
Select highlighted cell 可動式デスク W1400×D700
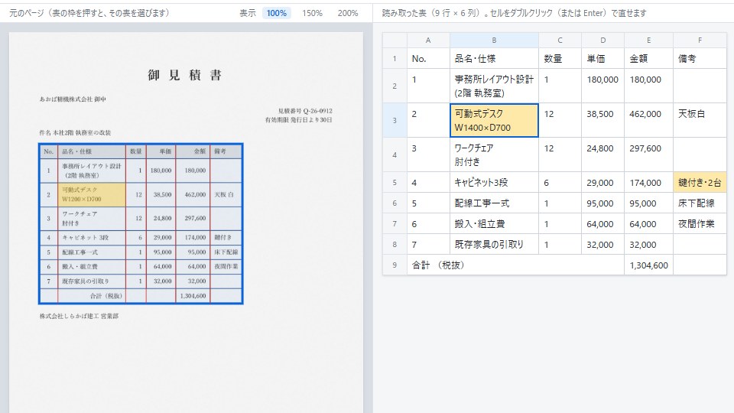click(495, 120)
